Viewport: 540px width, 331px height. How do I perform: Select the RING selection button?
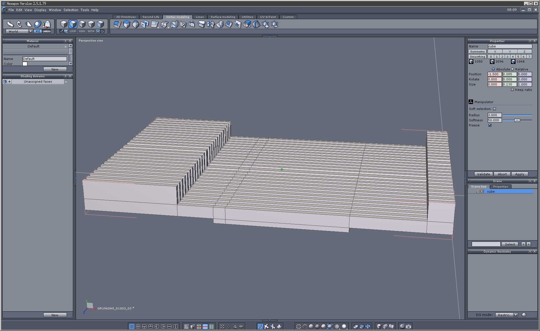coord(82,31)
